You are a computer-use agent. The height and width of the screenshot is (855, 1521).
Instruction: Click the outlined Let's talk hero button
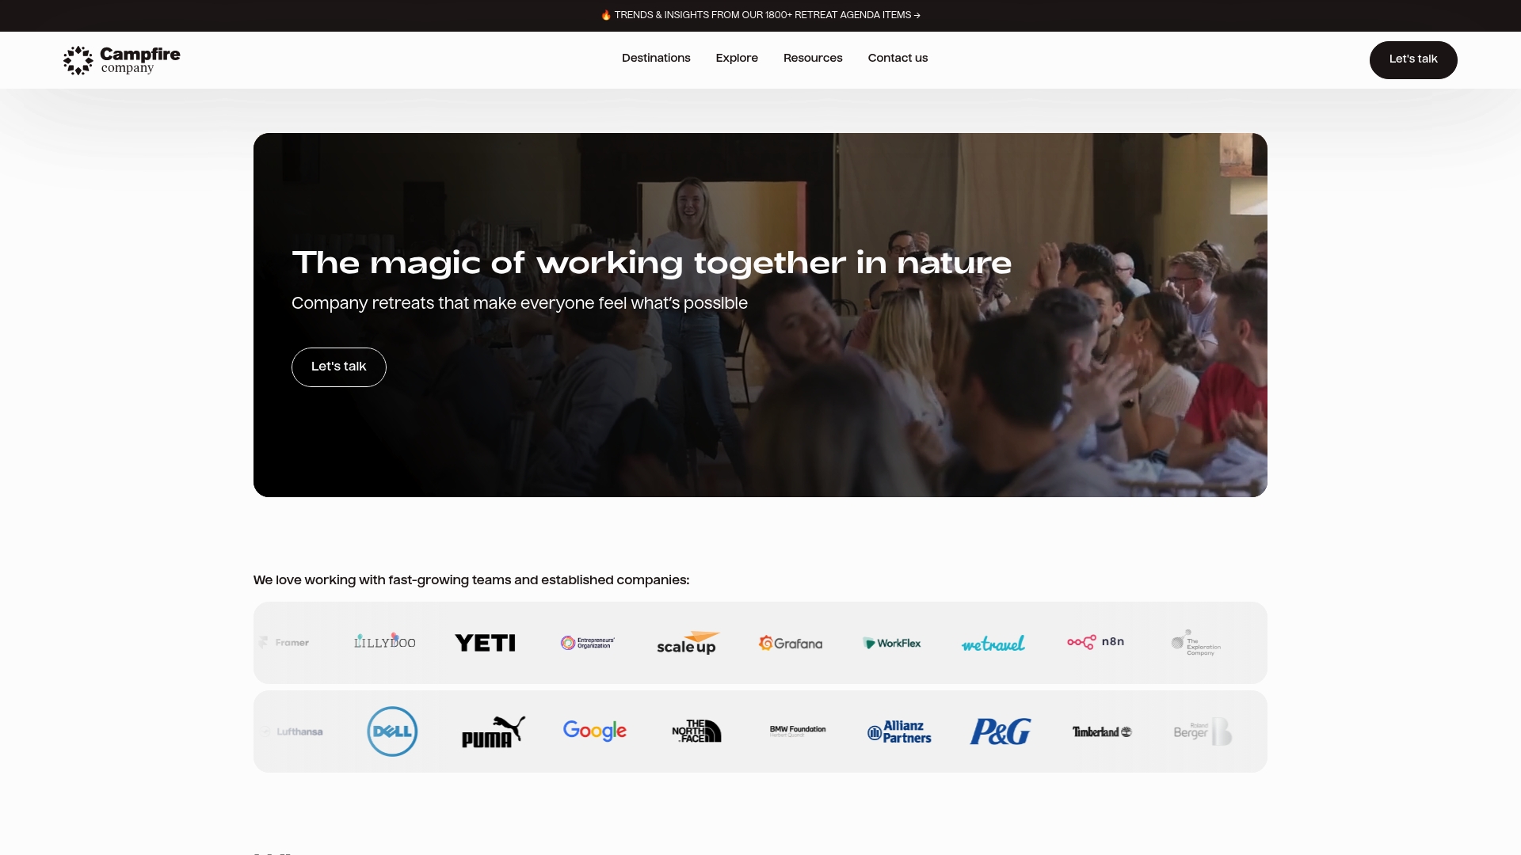pyautogui.click(x=339, y=367)
